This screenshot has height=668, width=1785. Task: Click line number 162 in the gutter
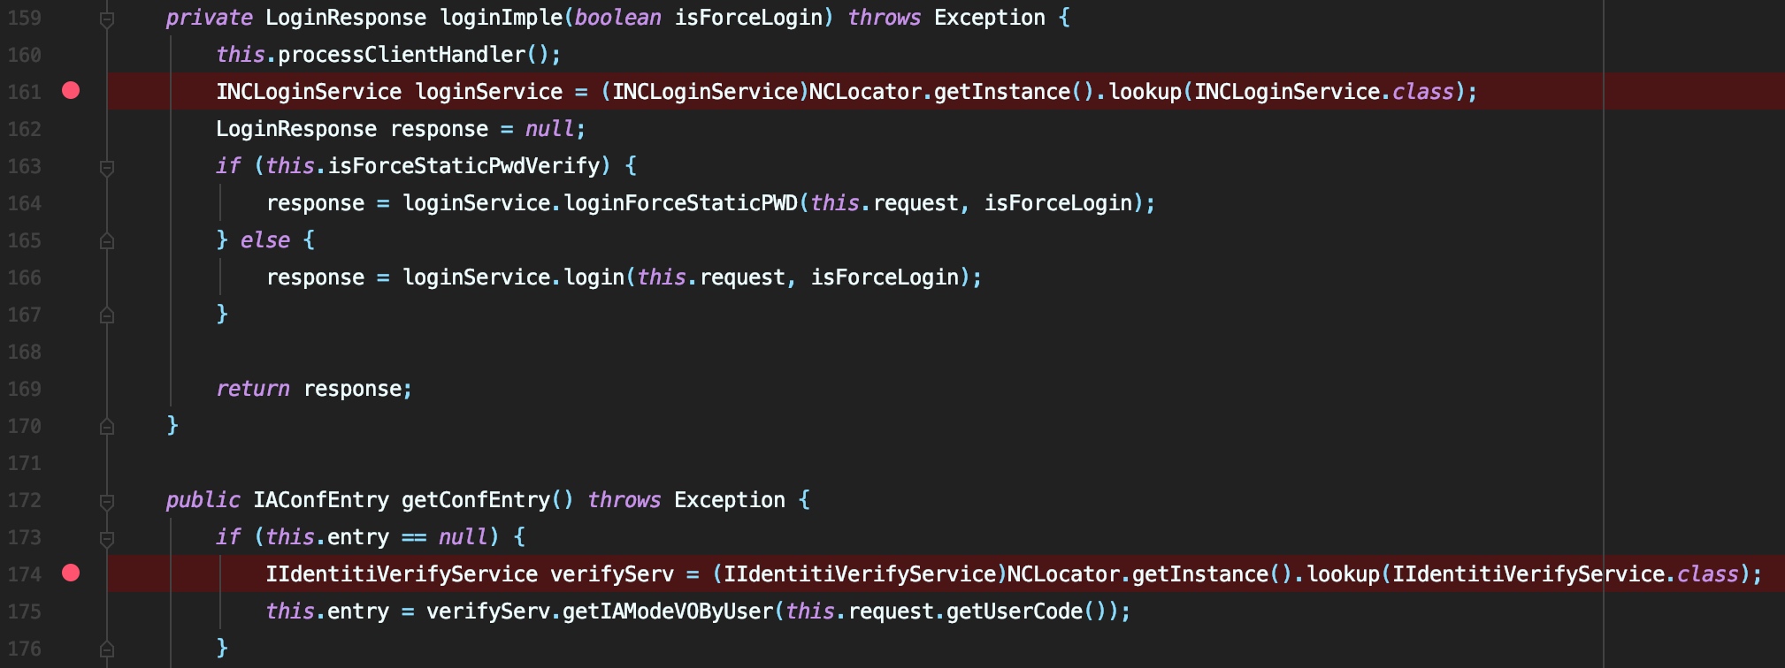click(x=25, y=129)
